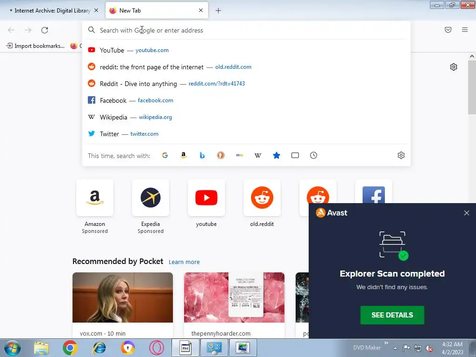Select Wikipedia suggestion in dropdown

[x=246, y=117]
